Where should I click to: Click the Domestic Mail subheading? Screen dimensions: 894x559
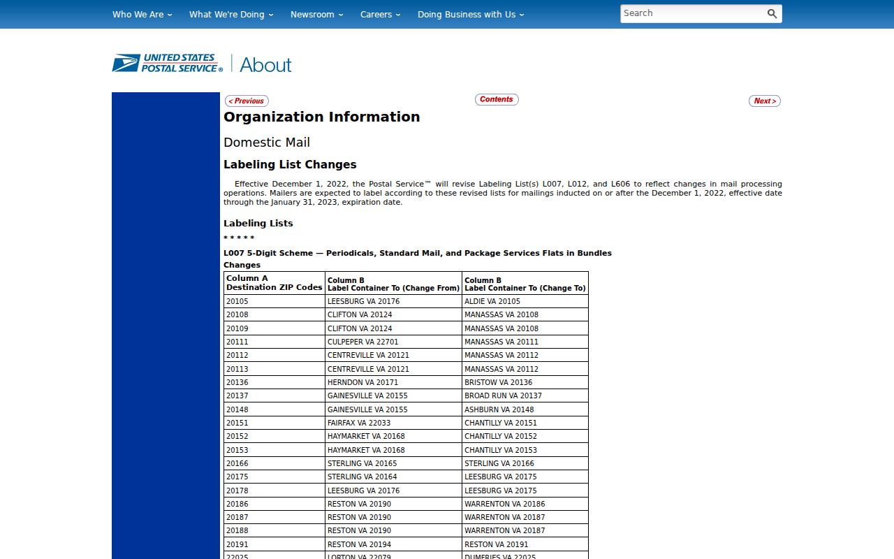[267, 143]
